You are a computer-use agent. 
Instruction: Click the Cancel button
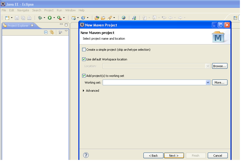218,156
